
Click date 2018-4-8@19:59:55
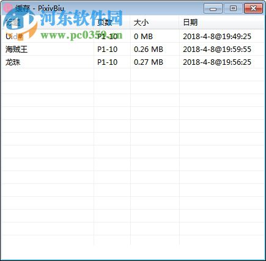[217, 50]
